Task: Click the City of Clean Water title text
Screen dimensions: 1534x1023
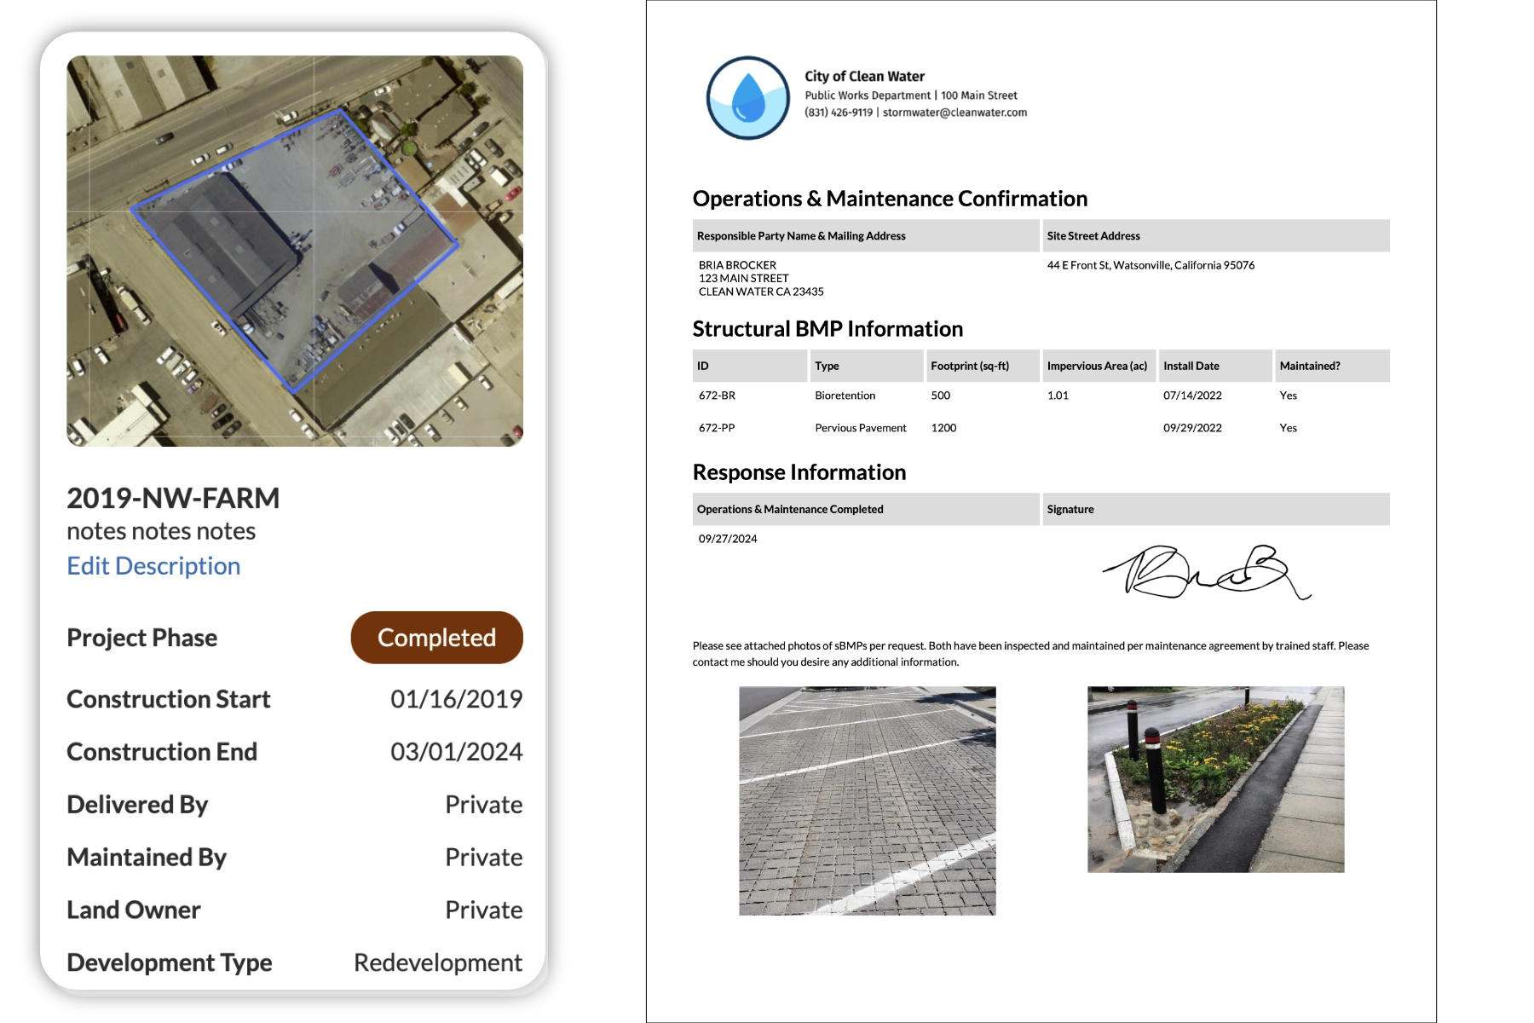Action: [864, 77]
